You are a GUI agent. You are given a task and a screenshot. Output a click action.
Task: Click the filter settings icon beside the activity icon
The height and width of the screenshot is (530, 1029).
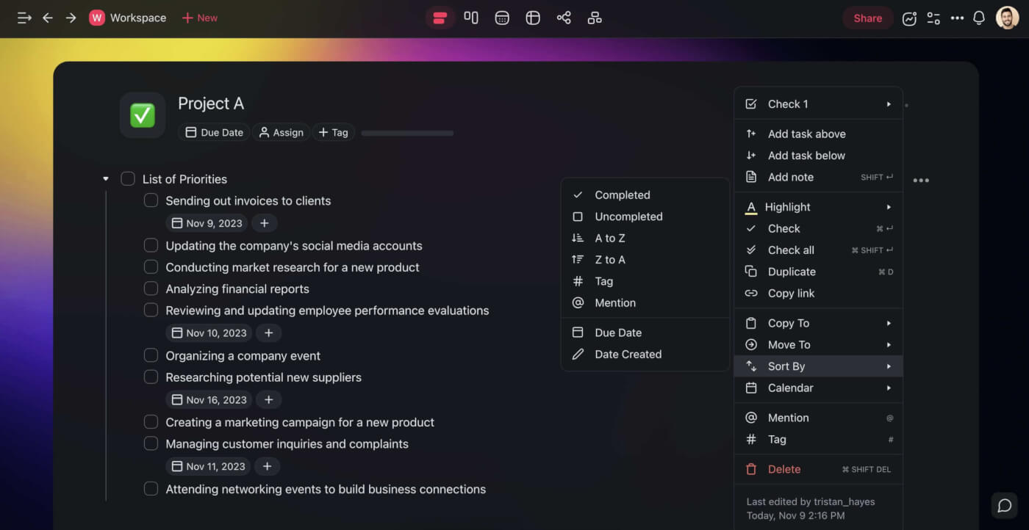(x=933, y=18)
